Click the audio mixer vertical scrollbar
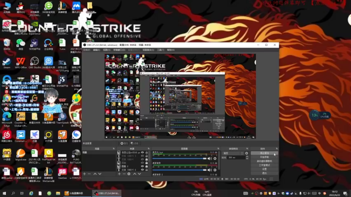 click(218, 161)
